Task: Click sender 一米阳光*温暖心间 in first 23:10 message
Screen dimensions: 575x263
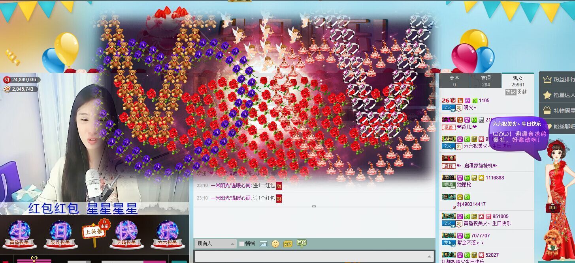Action: 230,186
